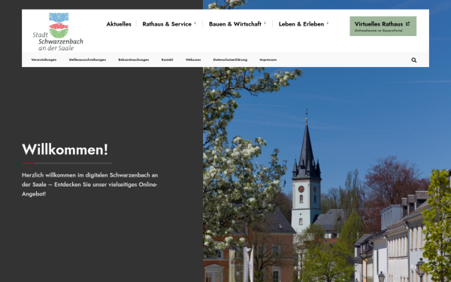Click the 'Herzlich willkommen im digitalen Schwarzenbach' paragraph
The image size is (451, 282).
90,184
